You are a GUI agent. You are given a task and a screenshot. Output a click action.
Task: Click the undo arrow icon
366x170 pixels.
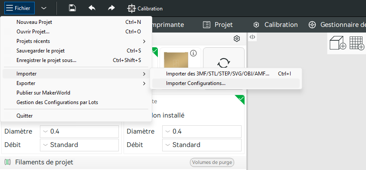point(92,8)
